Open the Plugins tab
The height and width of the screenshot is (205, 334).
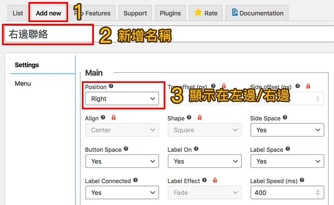(x=170, y=13)
